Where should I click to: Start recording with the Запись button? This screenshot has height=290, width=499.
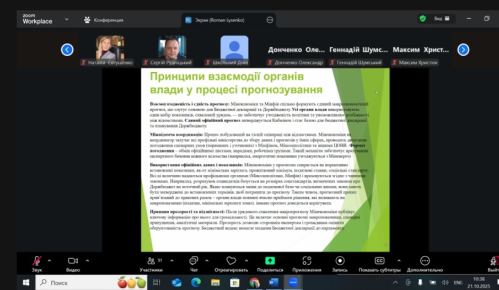[x=340, y=261]
